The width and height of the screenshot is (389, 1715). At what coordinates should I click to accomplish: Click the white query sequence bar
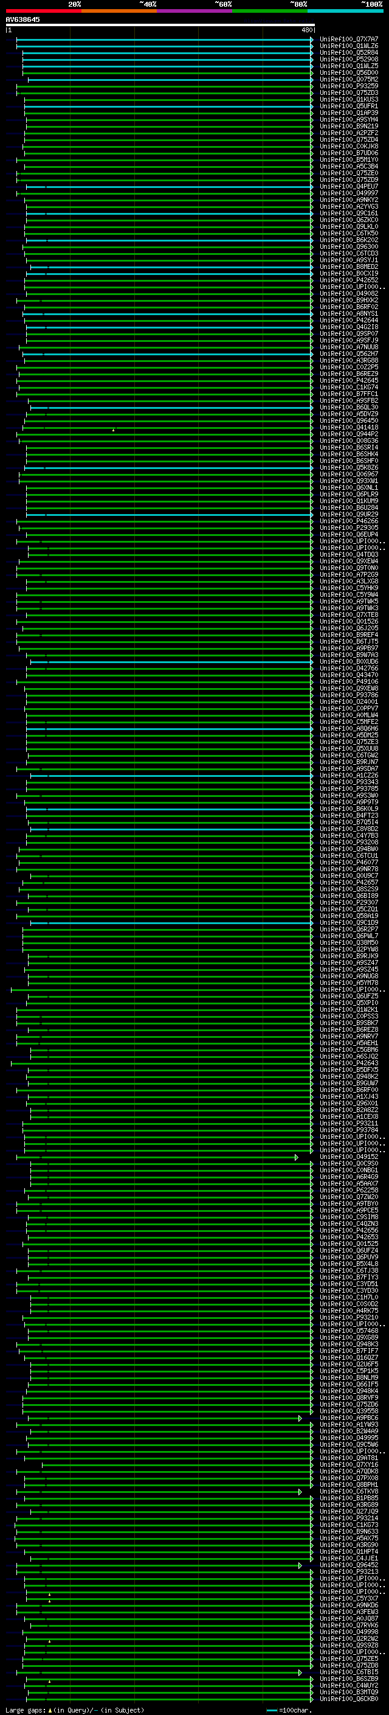160,26
